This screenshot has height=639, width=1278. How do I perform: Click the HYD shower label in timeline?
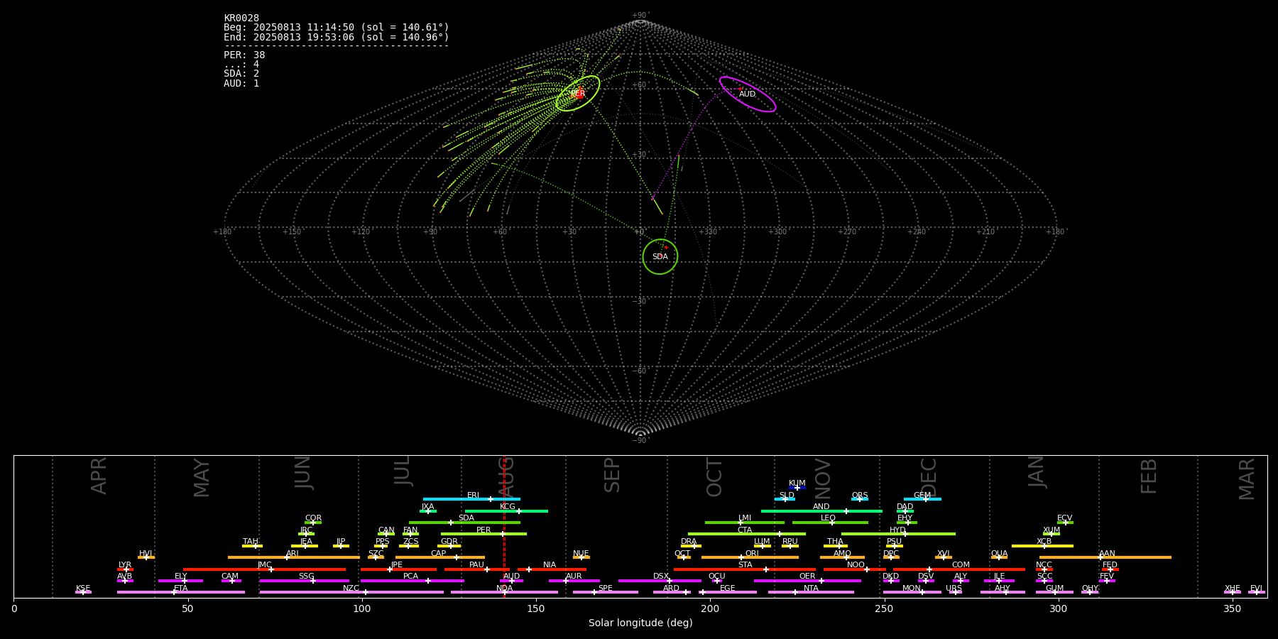tap(898, 530)
